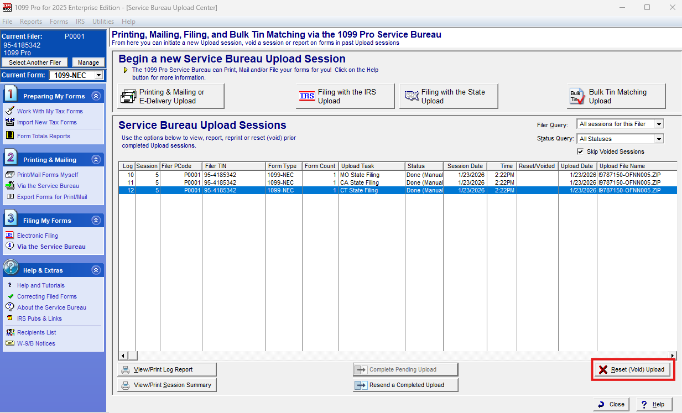Click the Form Totals Reports icon
This screenshot has width=682, height=413.
click(9, 136)
